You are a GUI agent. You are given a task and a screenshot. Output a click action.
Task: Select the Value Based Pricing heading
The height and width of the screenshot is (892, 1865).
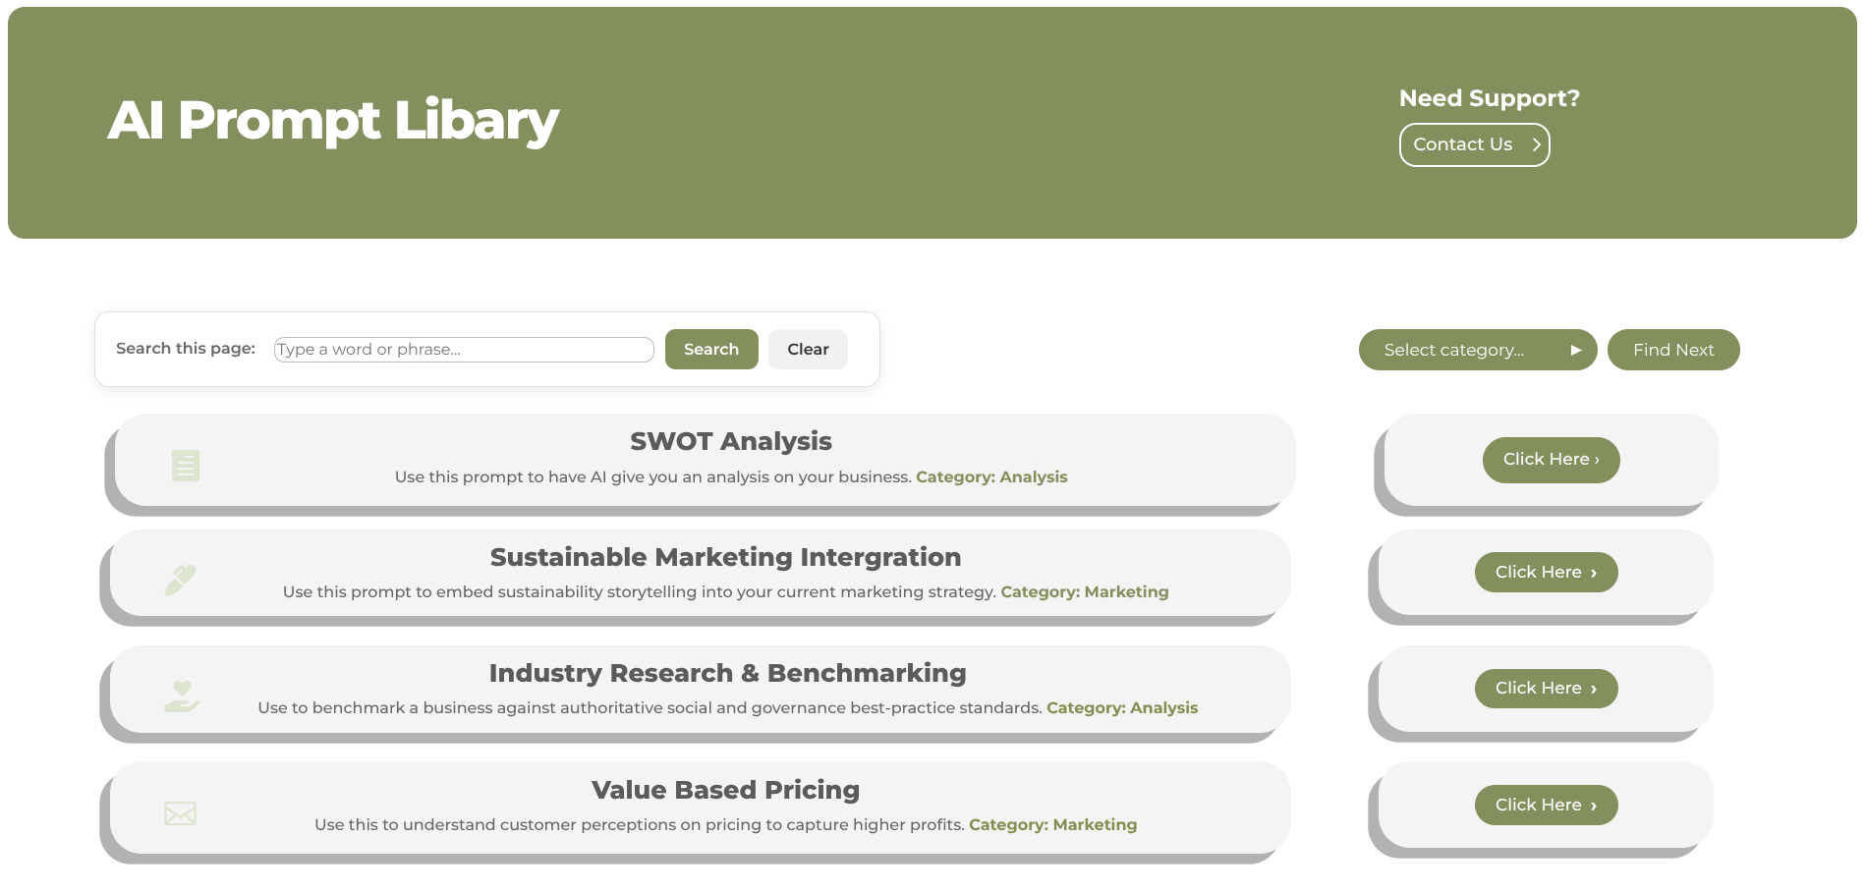tap(725, 791)
